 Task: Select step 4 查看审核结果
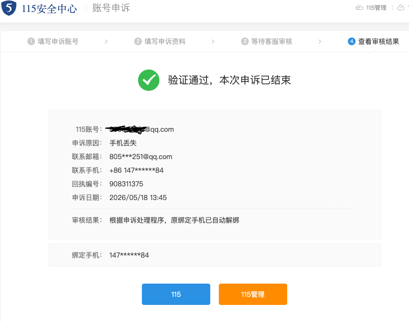click(x=374, y=41)
